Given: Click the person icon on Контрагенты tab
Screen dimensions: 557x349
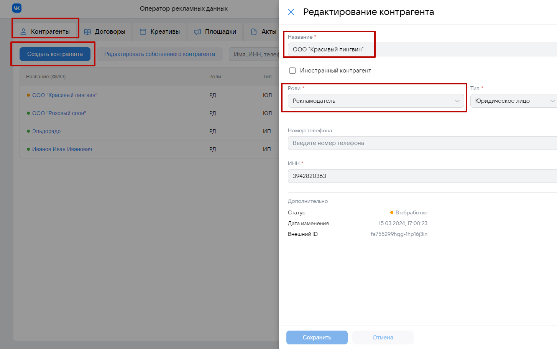Looking at the screenshot, I should click(x=23, y=32).
